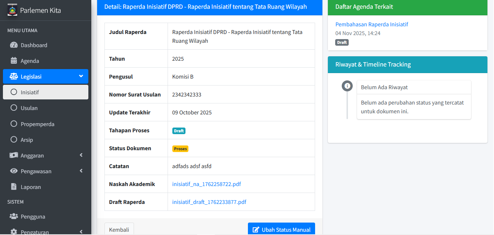Click the timeline info circle icon

click(x=347, y=86)
